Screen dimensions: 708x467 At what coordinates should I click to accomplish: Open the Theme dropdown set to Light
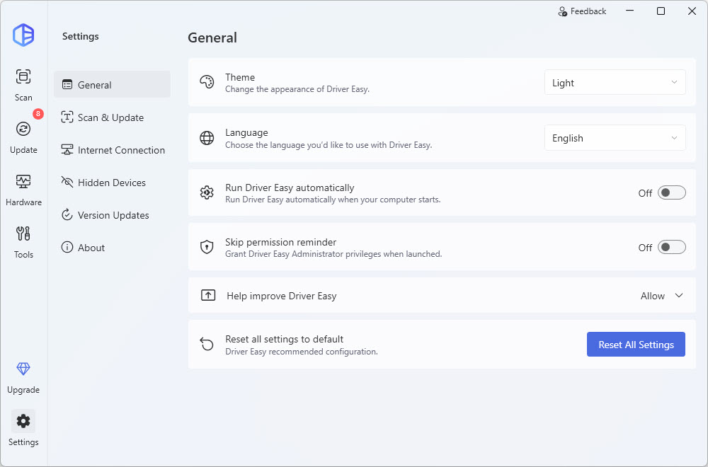coord(615,83)
